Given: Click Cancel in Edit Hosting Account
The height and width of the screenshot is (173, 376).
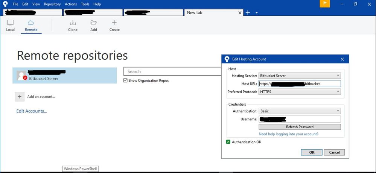Looking at the screenshot, I should click(334, 152).
